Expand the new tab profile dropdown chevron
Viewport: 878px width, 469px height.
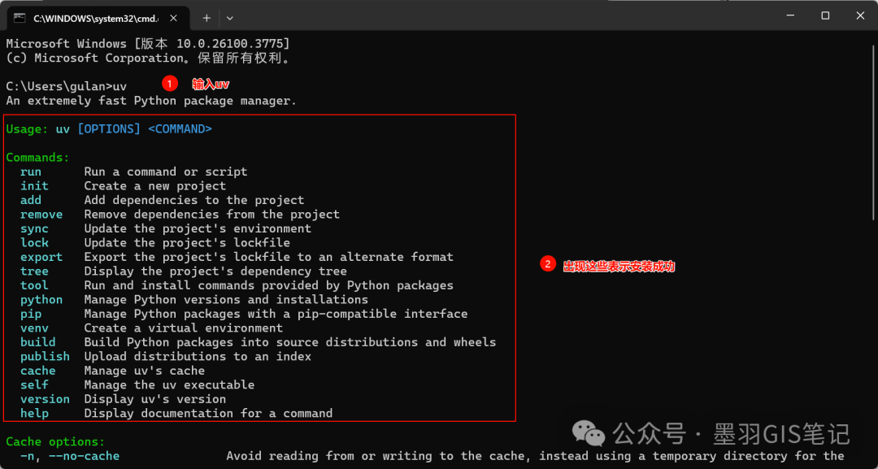coord(230,17)
